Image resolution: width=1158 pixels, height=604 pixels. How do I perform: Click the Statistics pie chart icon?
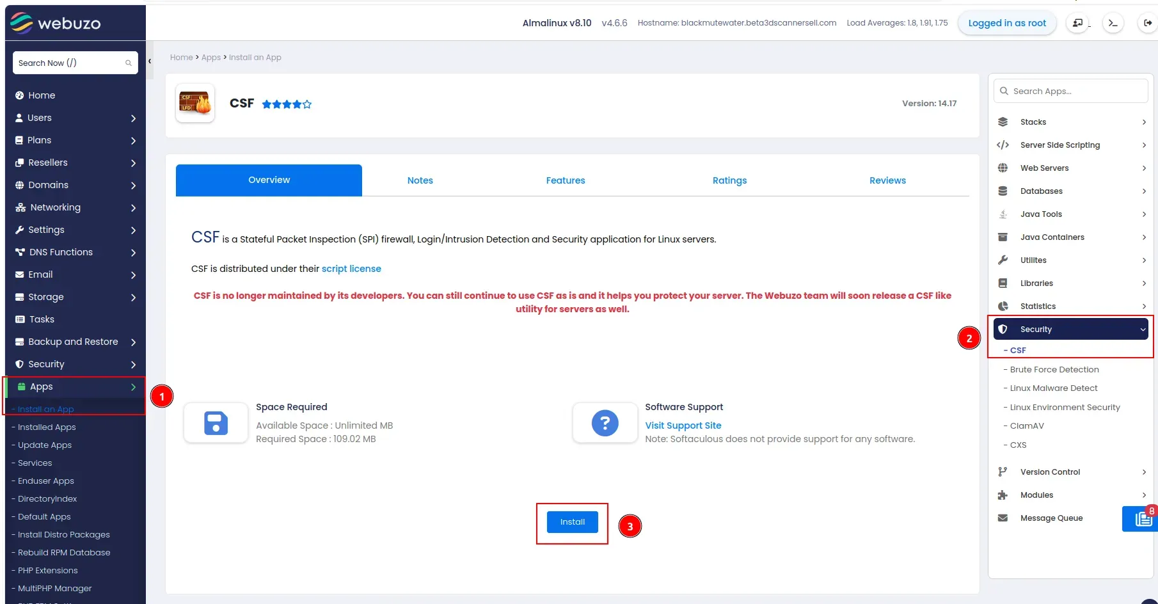pyautogui.click(x=1003, y=306)
